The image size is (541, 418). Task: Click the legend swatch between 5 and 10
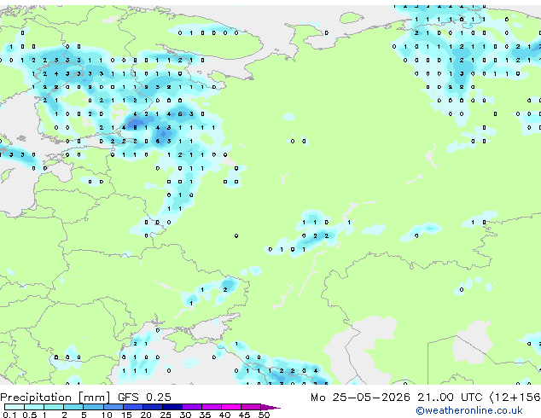click(93, 407)
